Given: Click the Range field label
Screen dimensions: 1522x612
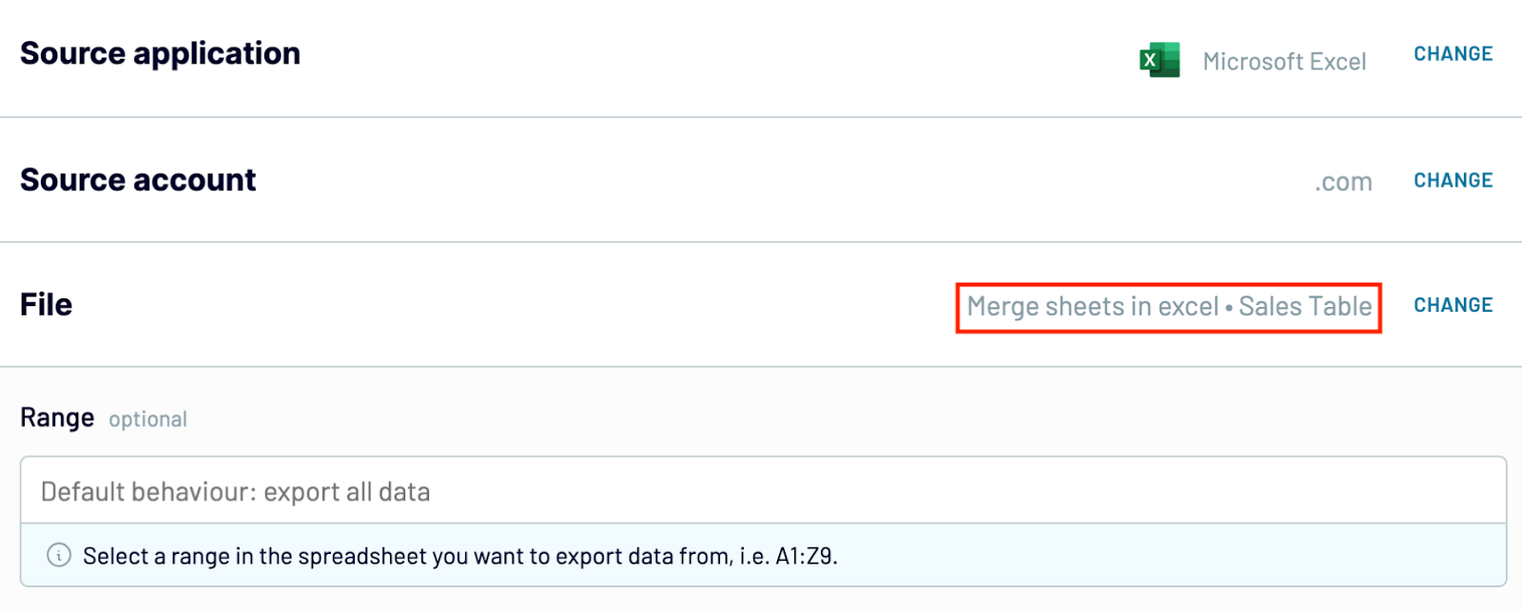Looking at the screenshot, I should point(57,418).
